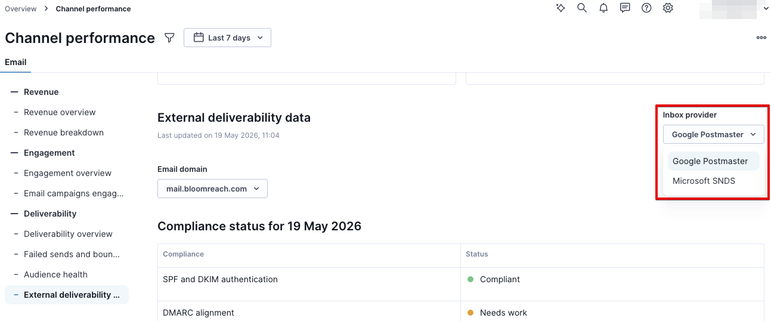The height and width of the screenshot is (321, 771).
Task: Open Deliverability overview in sidebar
Action: tap(68, 234)
